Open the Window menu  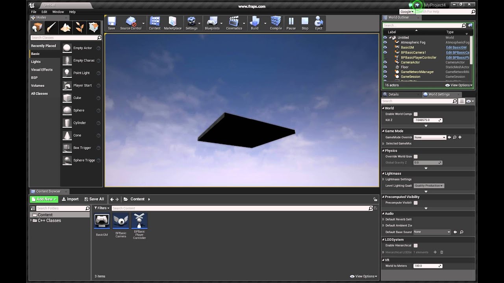pos(58,12)
